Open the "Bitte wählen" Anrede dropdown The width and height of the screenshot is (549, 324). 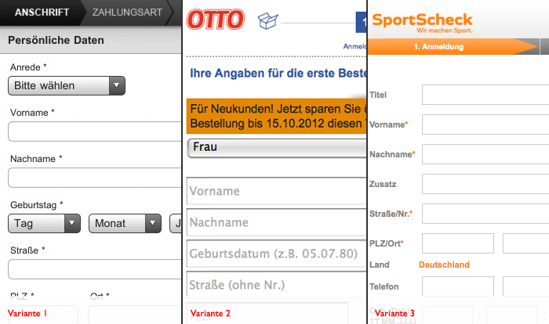click(67, 85)
